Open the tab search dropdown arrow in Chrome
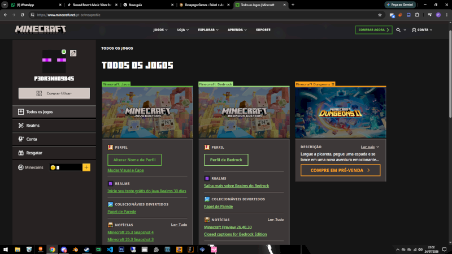452x254 pixels. (5, 5)
